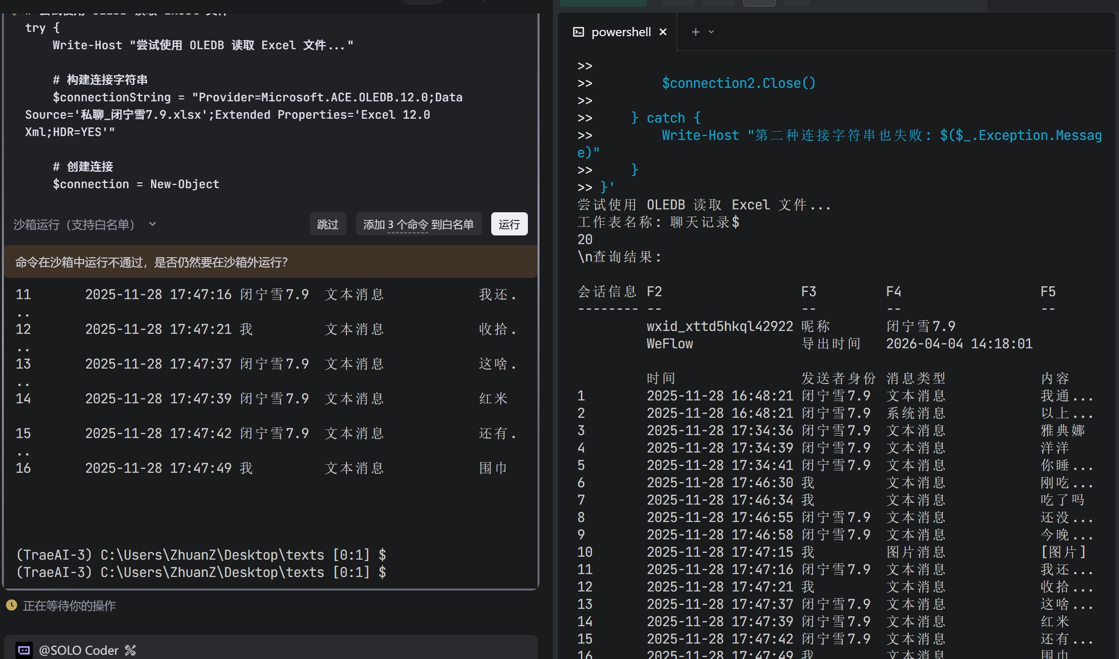Run the command with 运行 button
1119x659 pixels.
509,224
